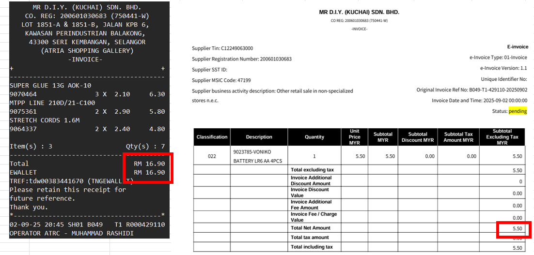Select Original Invoice Ref No: B049-T1-429110-20250902
This screenshot has height=255, width=534.
[471, 90]
